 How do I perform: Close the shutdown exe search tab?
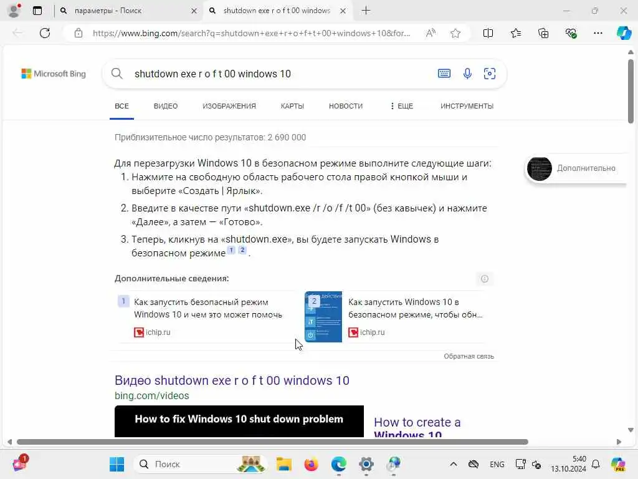click(343, 11)
